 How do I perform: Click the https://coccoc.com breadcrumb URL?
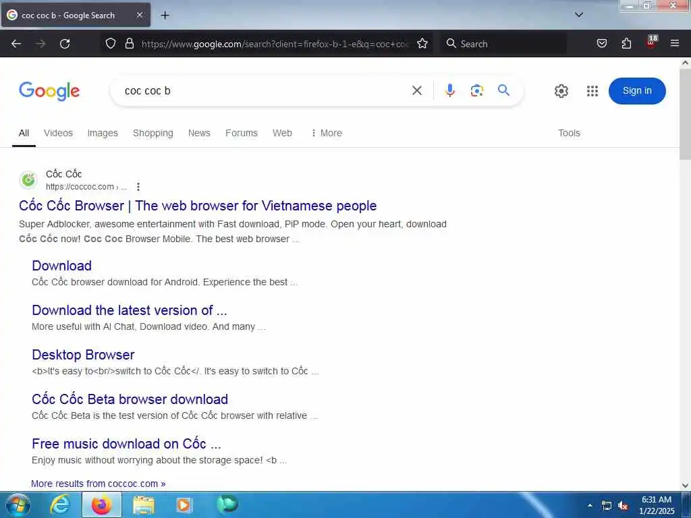click(x=86, y=187)
